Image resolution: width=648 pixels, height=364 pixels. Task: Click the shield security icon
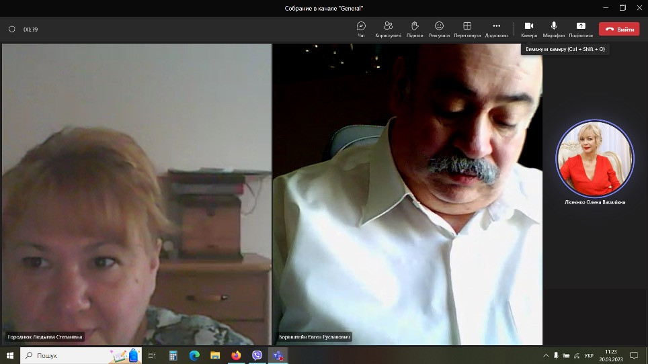coord(12,30)
